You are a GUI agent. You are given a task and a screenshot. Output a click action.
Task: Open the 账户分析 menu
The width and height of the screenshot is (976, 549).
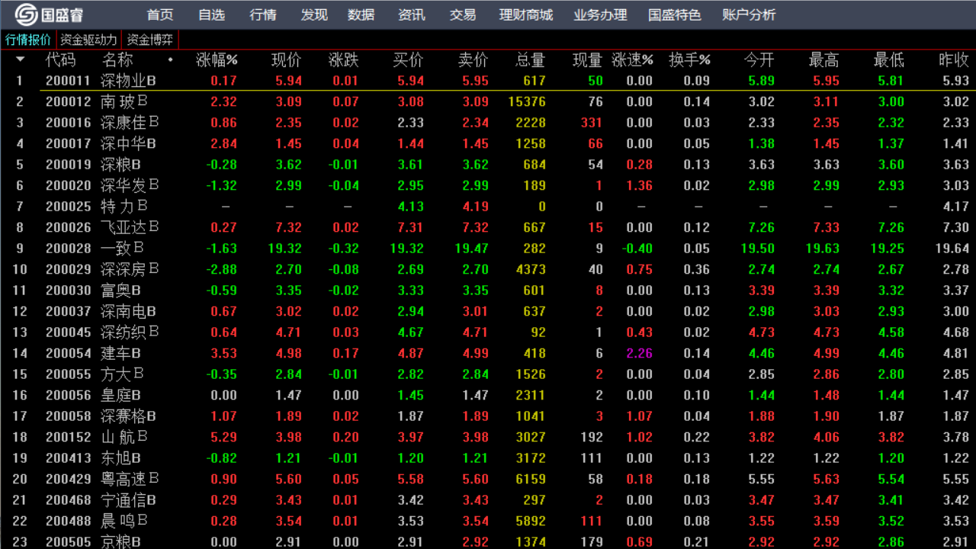[x=748, y=14]
